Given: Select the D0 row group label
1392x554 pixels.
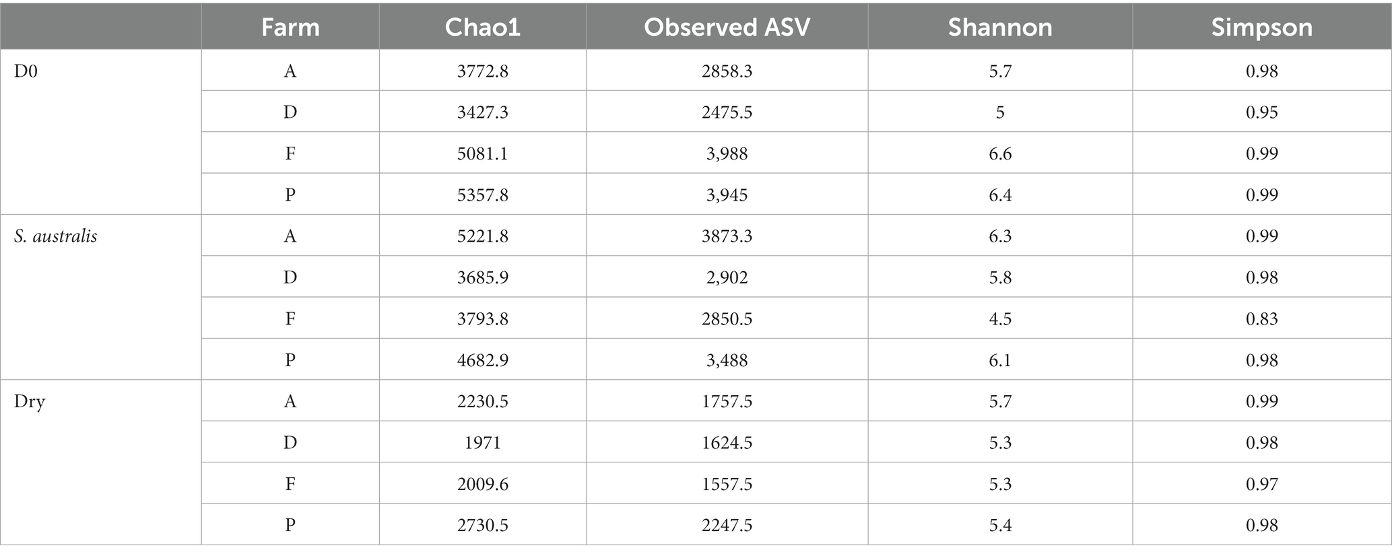Looking at the screenshot, I should click(26, 71).
